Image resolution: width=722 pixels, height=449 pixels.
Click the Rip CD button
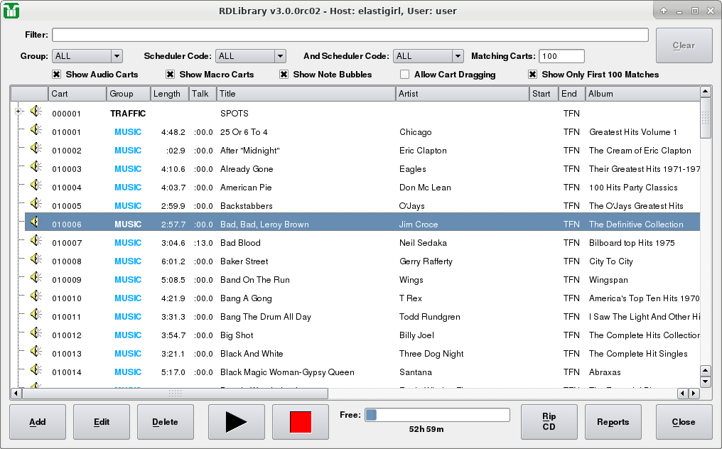click(x=549, y=422)
